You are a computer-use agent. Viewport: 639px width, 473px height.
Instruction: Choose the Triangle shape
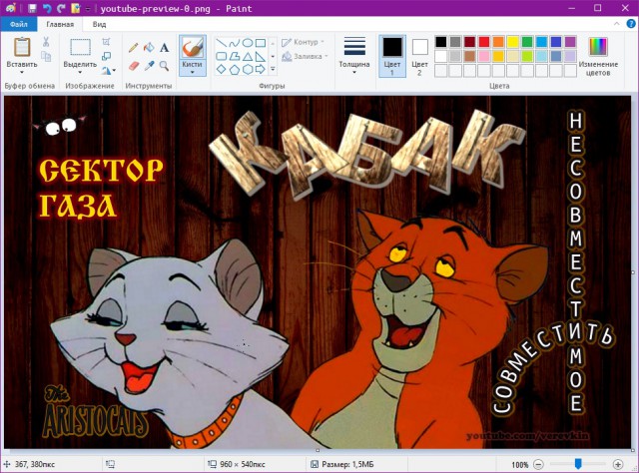248,56
